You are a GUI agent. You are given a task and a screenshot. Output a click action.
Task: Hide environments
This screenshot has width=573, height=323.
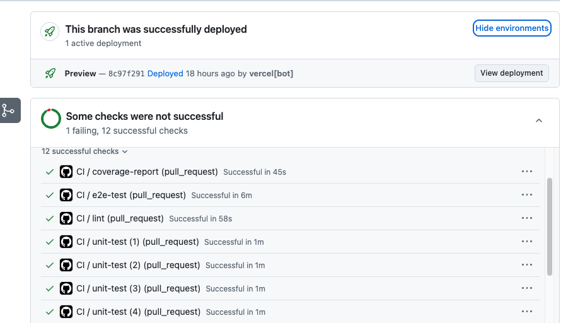[x=512, y=28]
